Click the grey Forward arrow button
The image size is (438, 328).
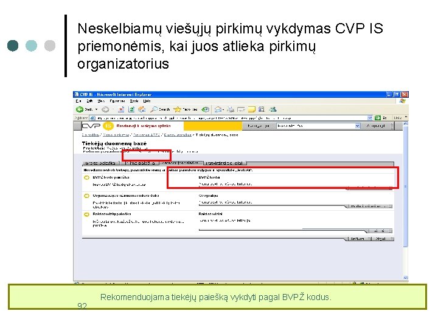[105, 109]
